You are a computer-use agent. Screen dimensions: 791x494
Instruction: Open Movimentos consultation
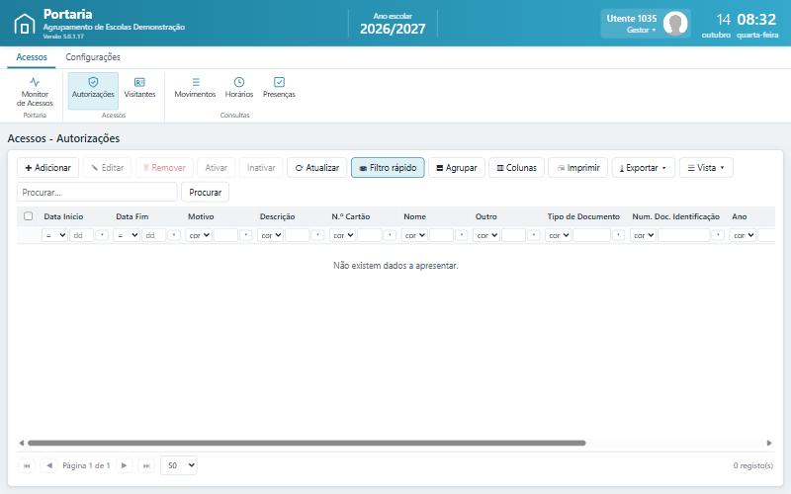click(x=195, y=88)
